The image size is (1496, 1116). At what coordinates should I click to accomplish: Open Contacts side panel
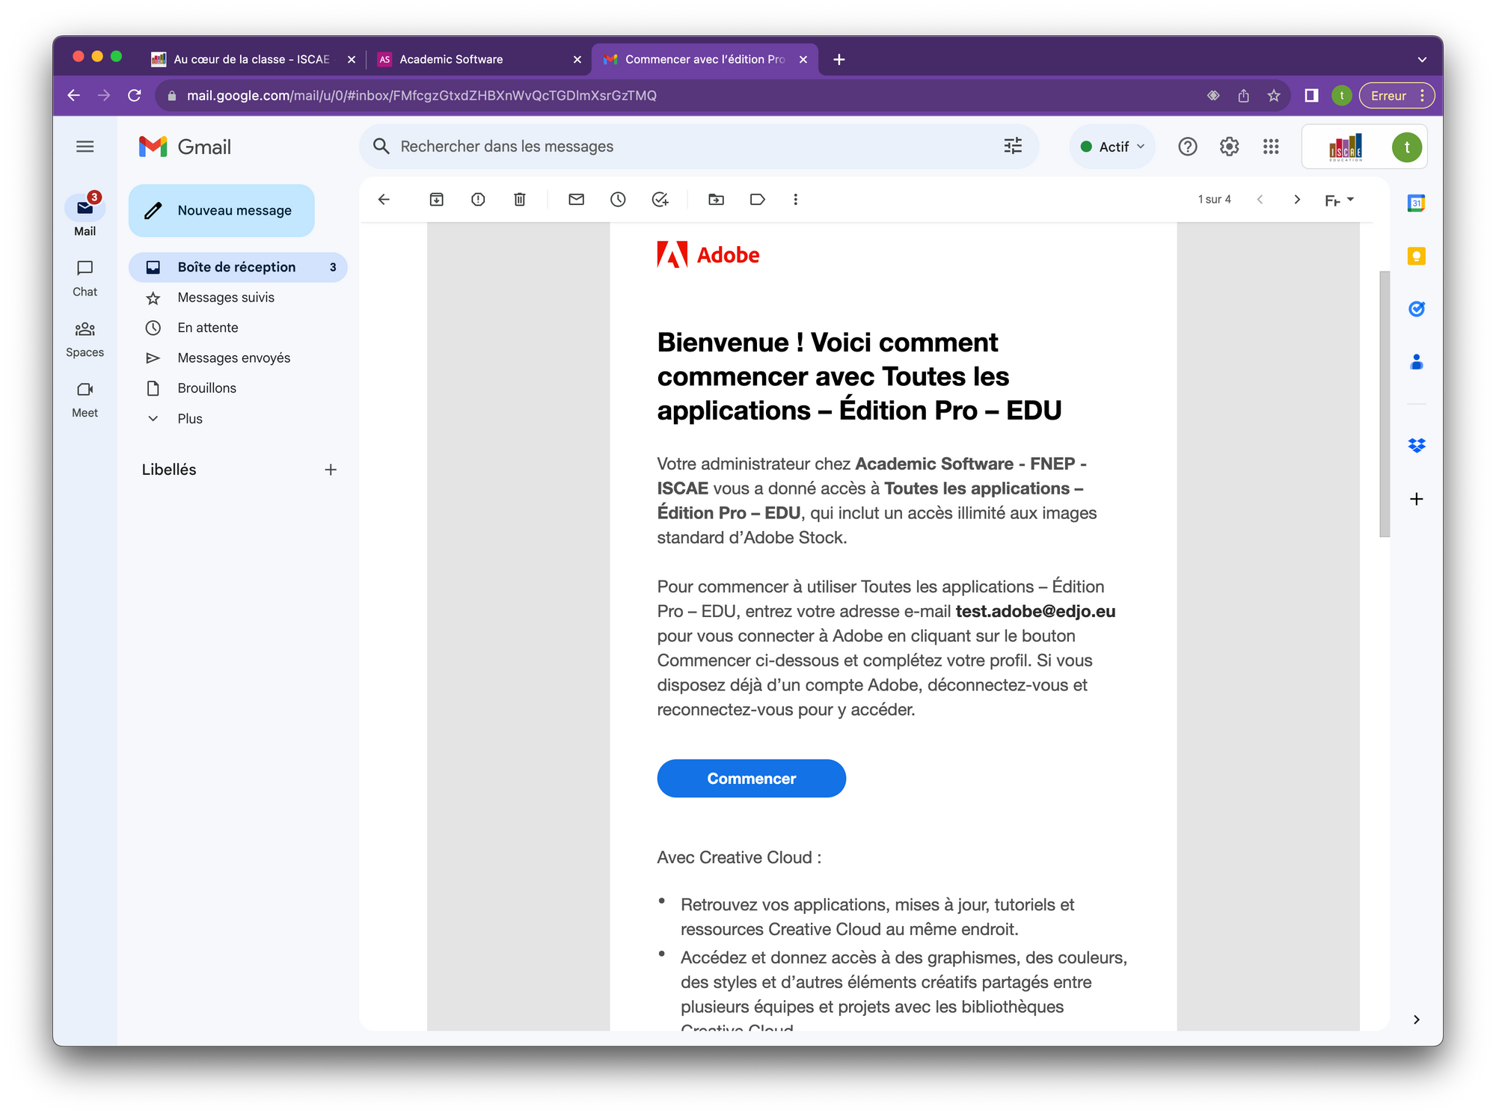[1416, 362]
